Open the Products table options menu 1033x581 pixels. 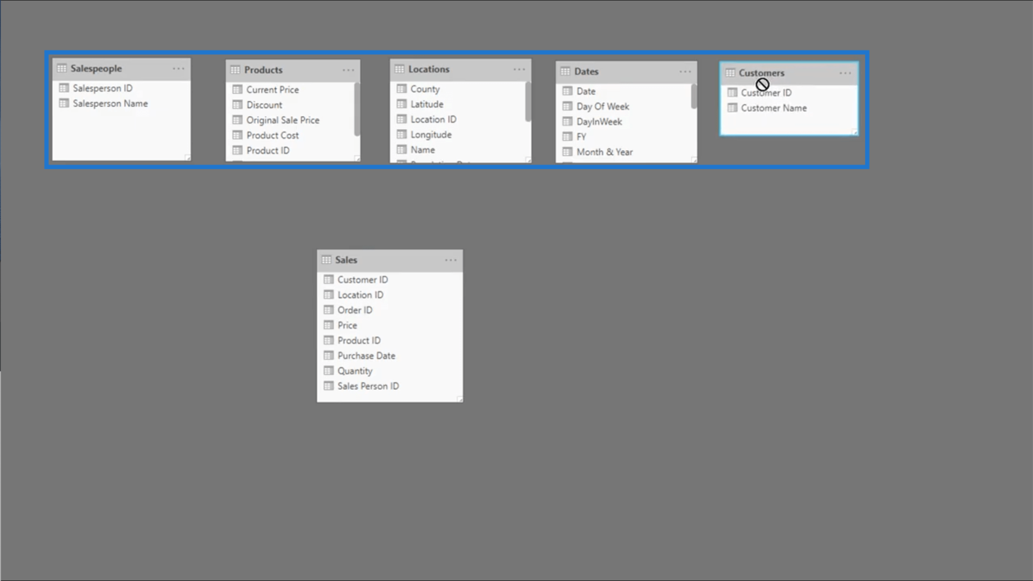click(x=348, y=70)
